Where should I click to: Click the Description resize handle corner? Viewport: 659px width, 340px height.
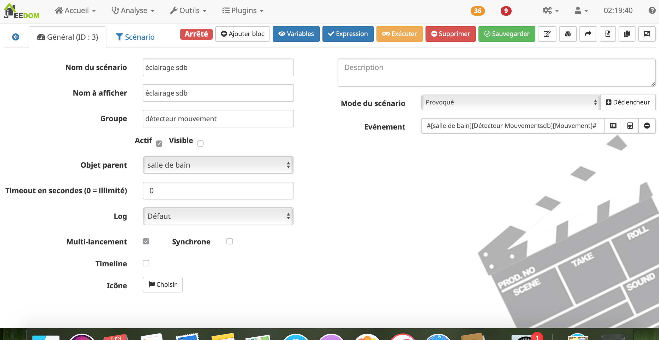coord(653,84)
